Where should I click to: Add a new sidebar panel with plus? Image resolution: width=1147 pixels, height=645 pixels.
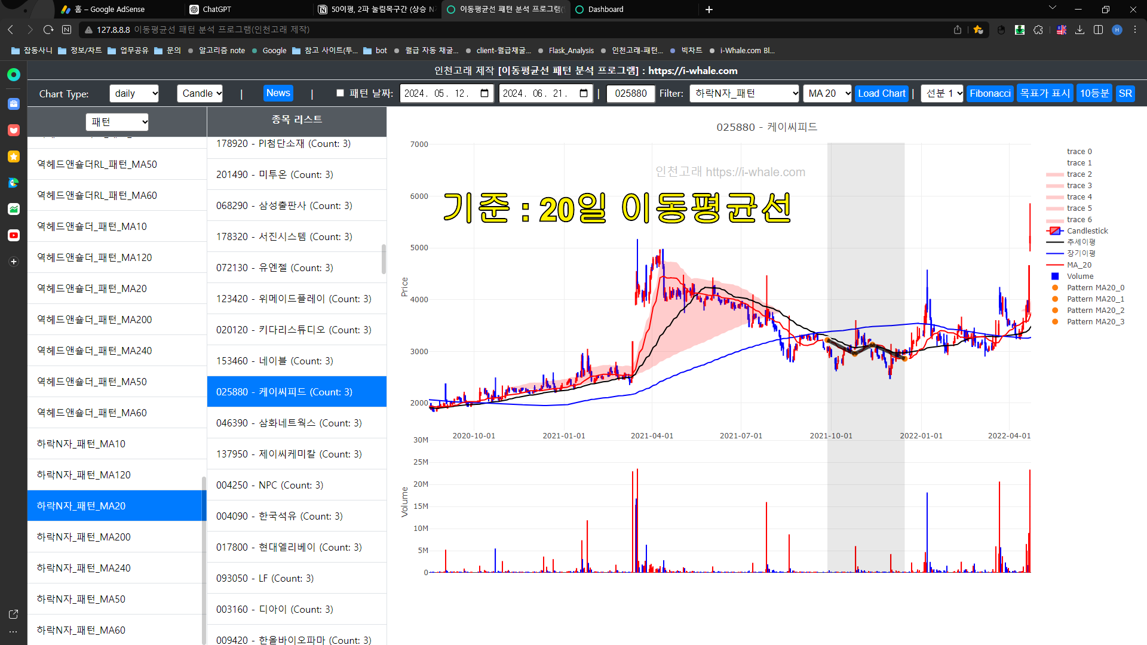coord(13,262)
